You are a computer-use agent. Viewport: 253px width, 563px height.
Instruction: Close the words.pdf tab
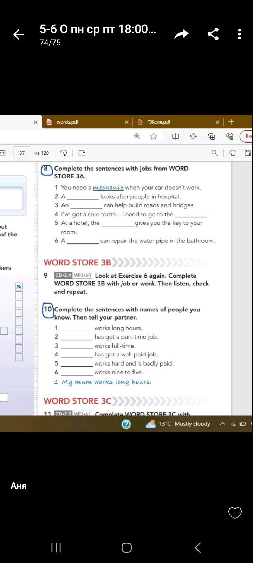tap(126, 122)
